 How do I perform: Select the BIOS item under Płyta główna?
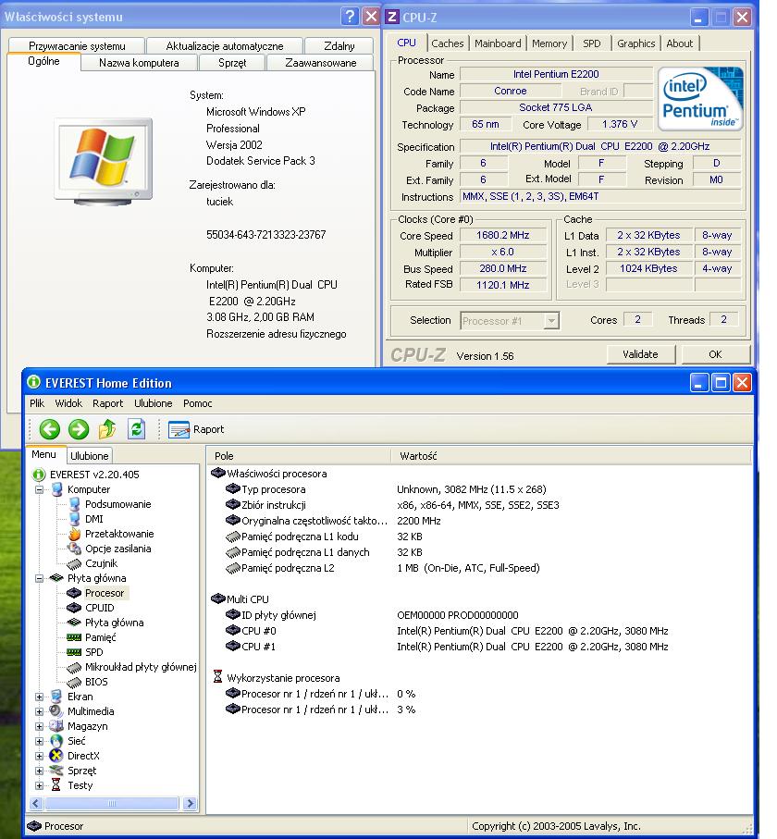tap(95, 682)
